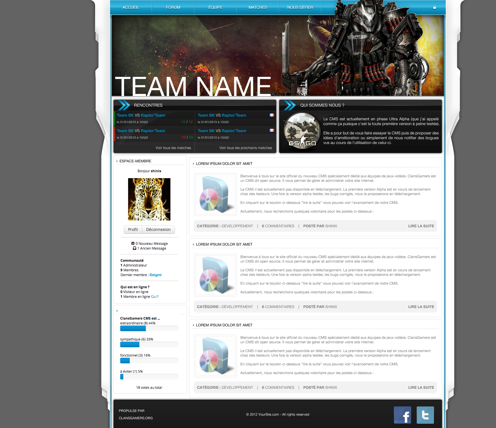Open first article's Lire la suite
This screenshot has height=428, width=496.
pyautogui.click(x=421, y=226)
